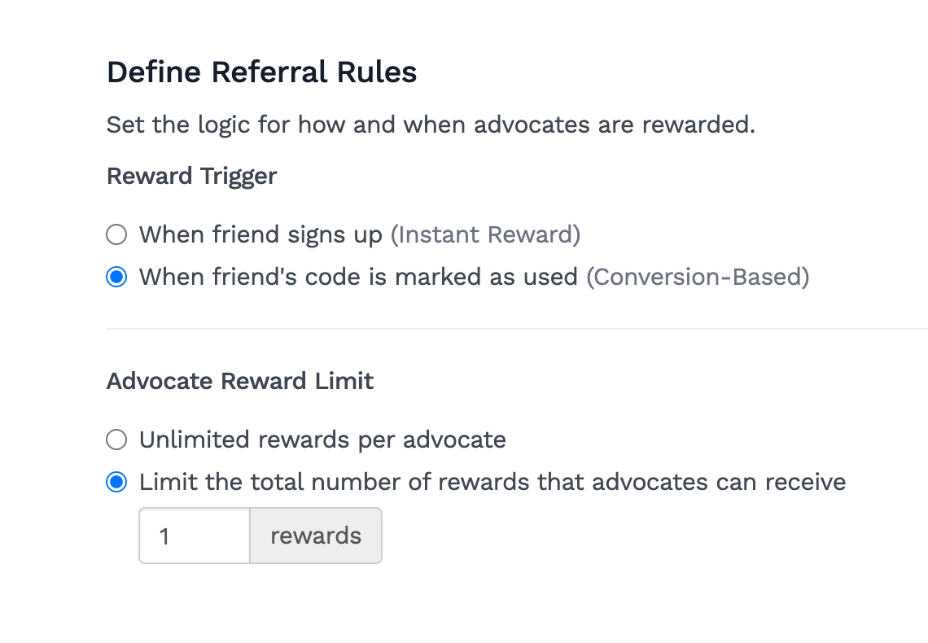This screenshot has height=643, width=928.
Task: Click the 'Define Referral Rules' heading
Action: pos(261,72)
